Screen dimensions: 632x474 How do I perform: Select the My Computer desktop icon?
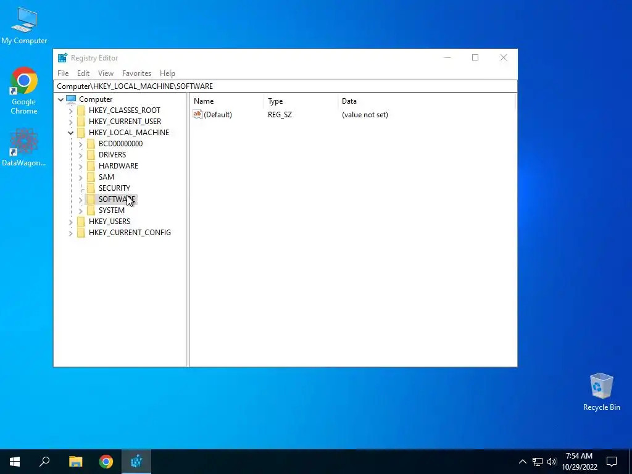pyautogui.click(x=24, y=26)
